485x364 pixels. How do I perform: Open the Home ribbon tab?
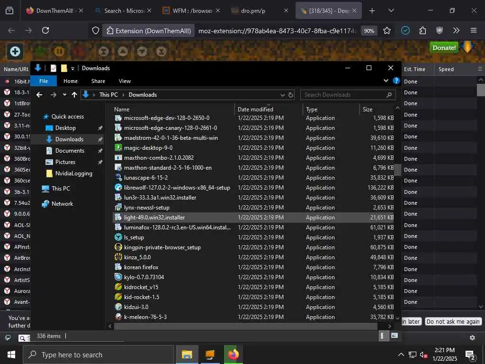click(x=71, y=81)
